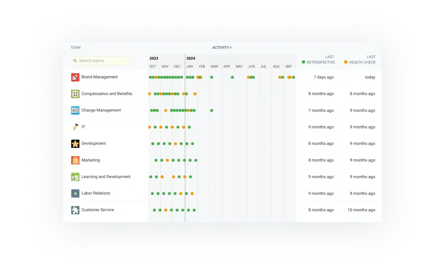444x263 pixels.
Task: Click the Last Health Check column header
Action: pos(360,59)
